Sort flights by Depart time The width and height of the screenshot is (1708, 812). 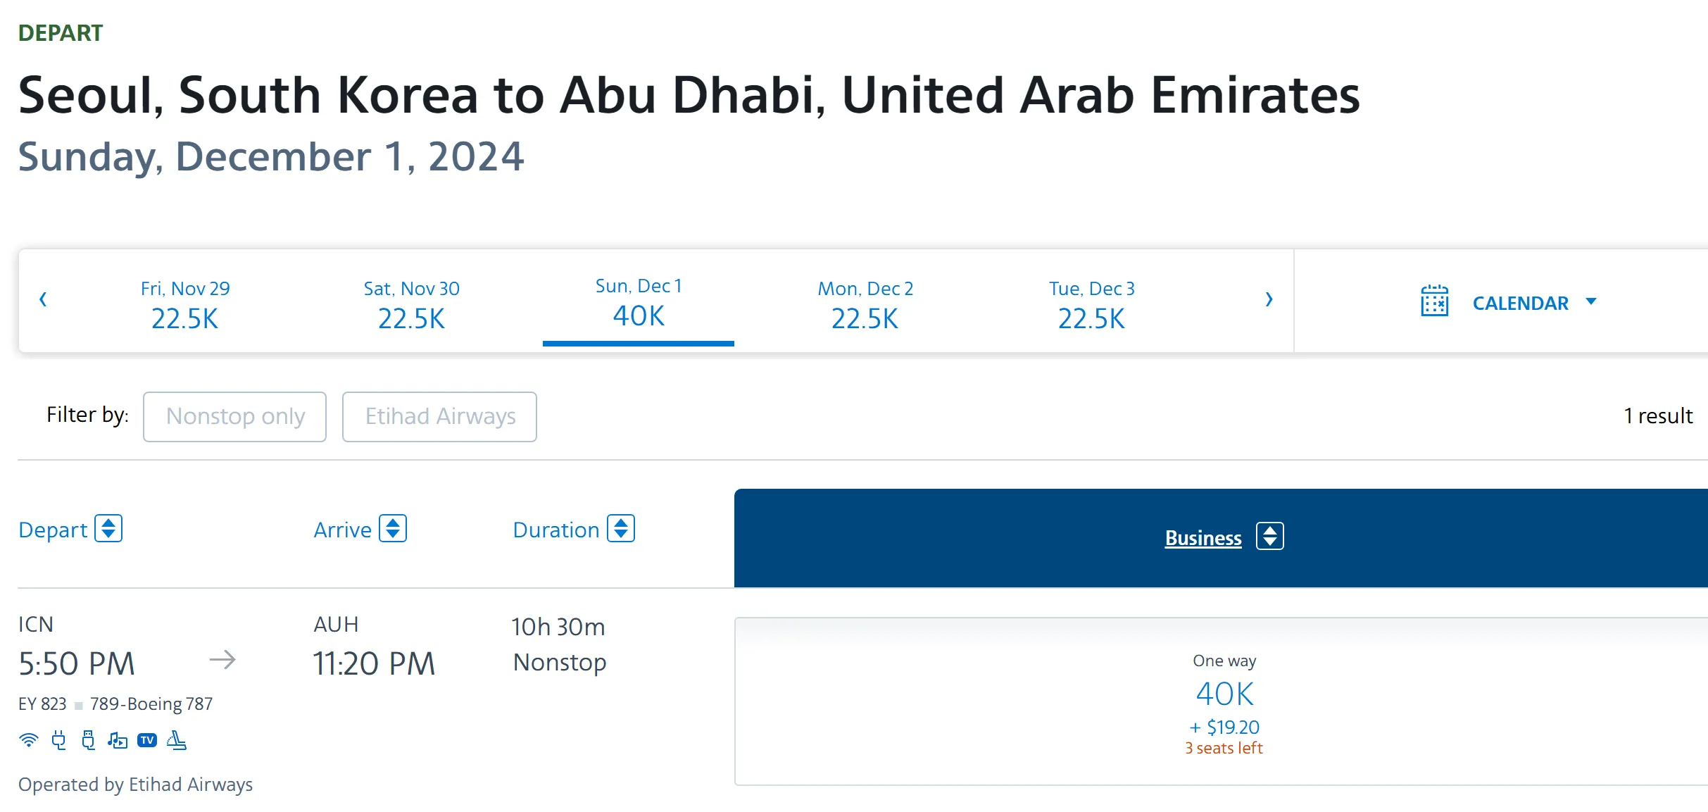(x=108, y=529)
